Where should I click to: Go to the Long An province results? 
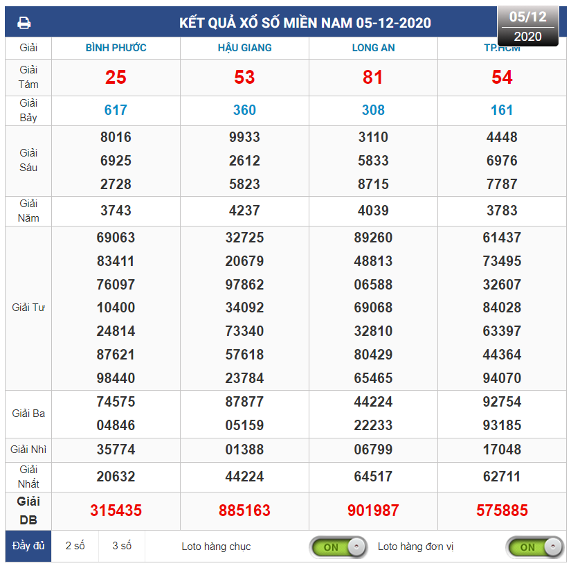373,48
